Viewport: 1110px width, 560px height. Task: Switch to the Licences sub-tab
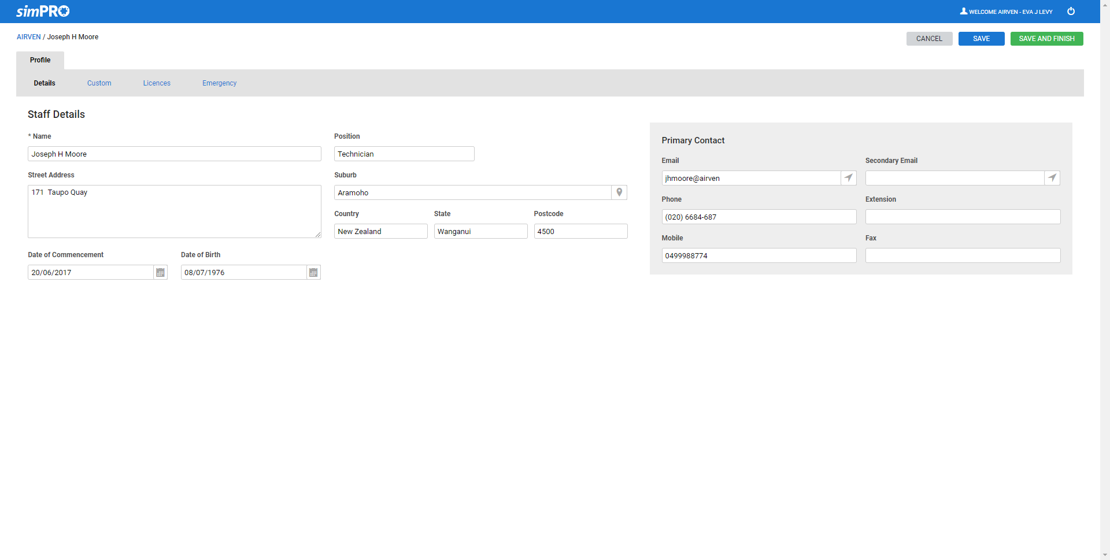pos(157,83)
